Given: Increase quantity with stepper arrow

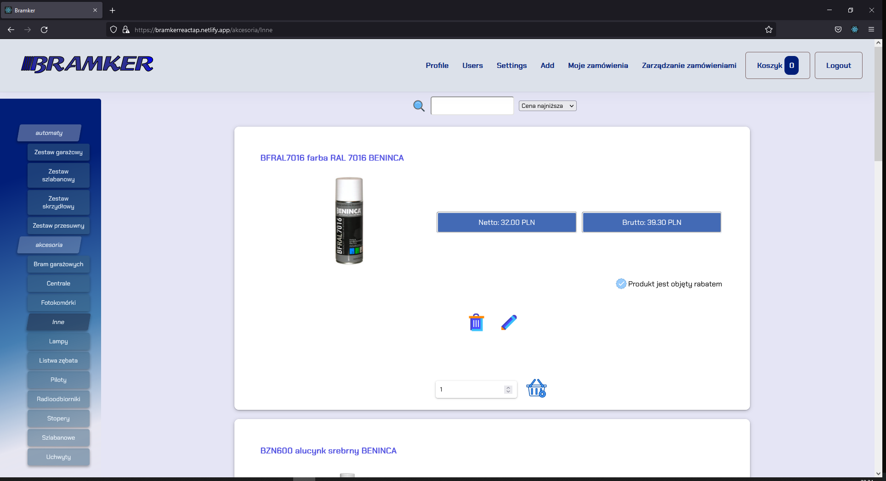Looking at the screenshot, I should click(x=507, y=387).
